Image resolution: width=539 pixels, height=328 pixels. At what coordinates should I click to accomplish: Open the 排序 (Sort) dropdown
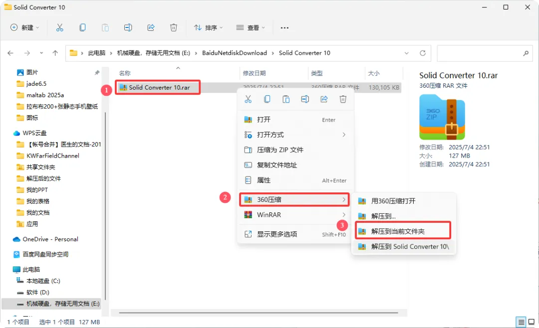click(x=209, y=28)
